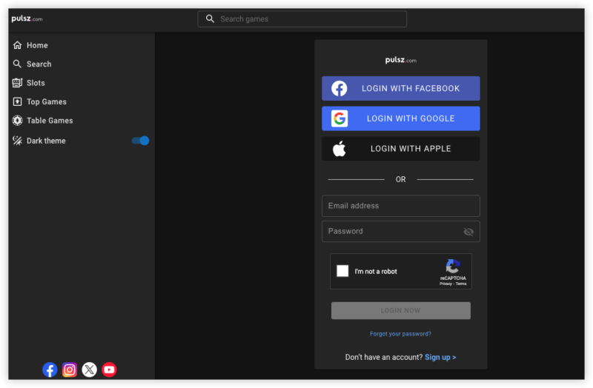This screenshot has height=388, width=593.
Task: Click the Search magnifier icon in sidebar
Action: [17, 64]
